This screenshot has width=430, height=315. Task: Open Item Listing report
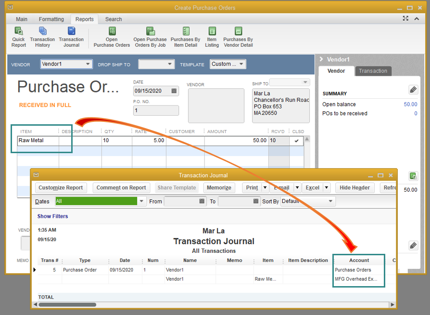coord(212,37)
